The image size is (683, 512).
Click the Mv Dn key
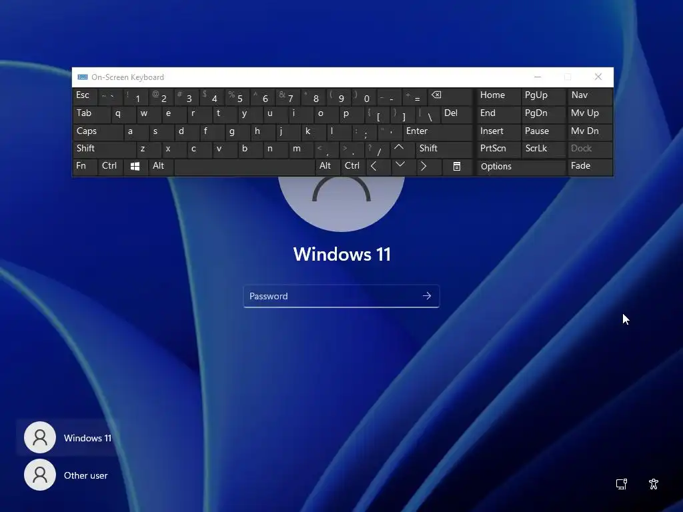click(590, 132)
